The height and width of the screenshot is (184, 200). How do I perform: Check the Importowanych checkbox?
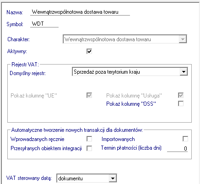185,139
